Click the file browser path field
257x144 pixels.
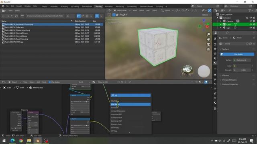[45, 16]
